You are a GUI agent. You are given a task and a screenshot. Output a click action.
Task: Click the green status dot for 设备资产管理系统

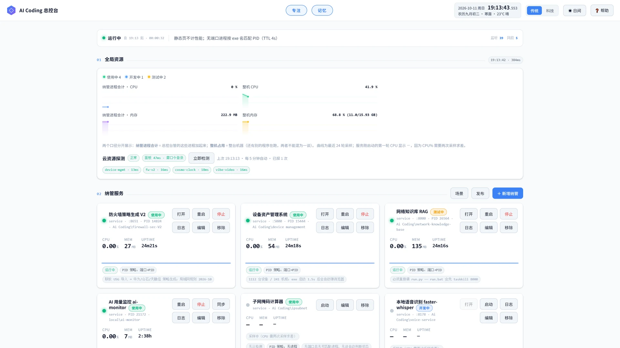[248, 221]
